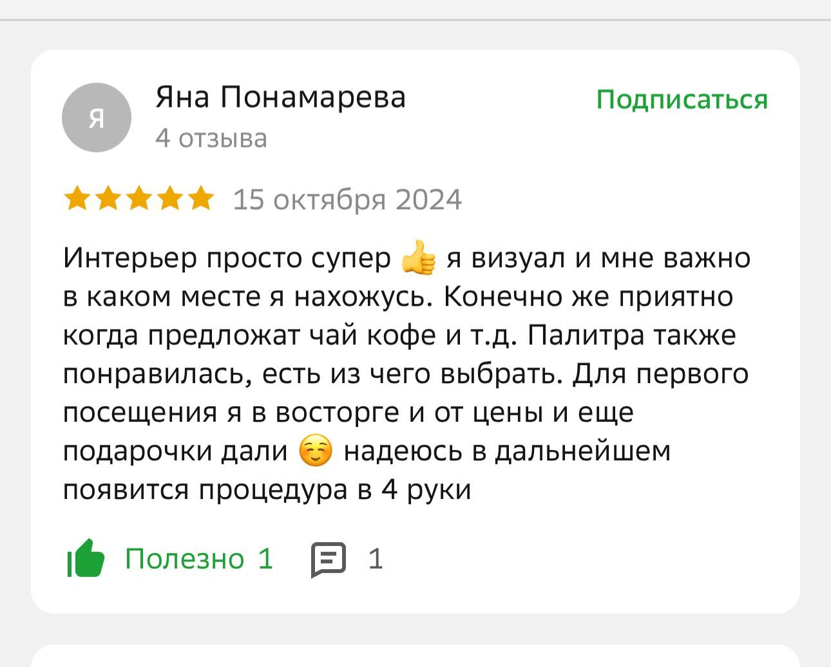Click the review date 15 октября 2024
The height and width of the screenshot is (667, 831).
click(x=347, y=200)
